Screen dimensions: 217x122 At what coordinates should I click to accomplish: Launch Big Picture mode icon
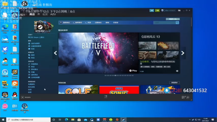179,11
